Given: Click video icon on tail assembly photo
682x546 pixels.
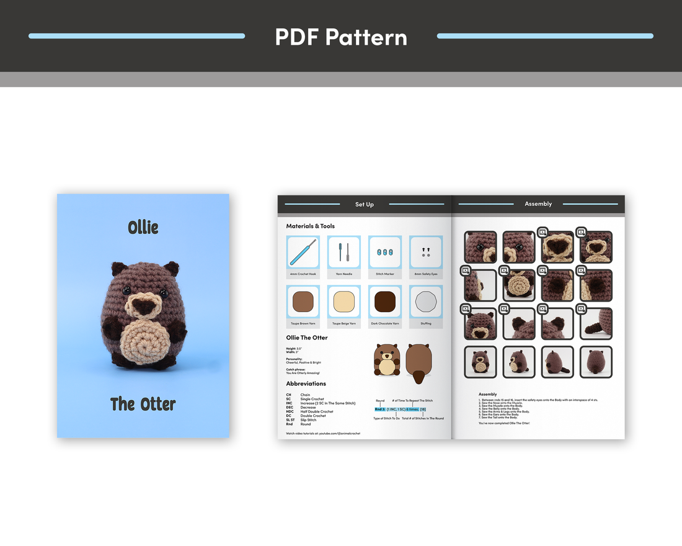Looking at the screenshot, I should pos(581,308).
